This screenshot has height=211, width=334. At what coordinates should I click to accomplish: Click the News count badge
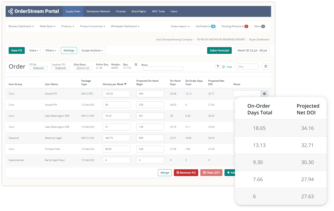[x=263, y=26]
